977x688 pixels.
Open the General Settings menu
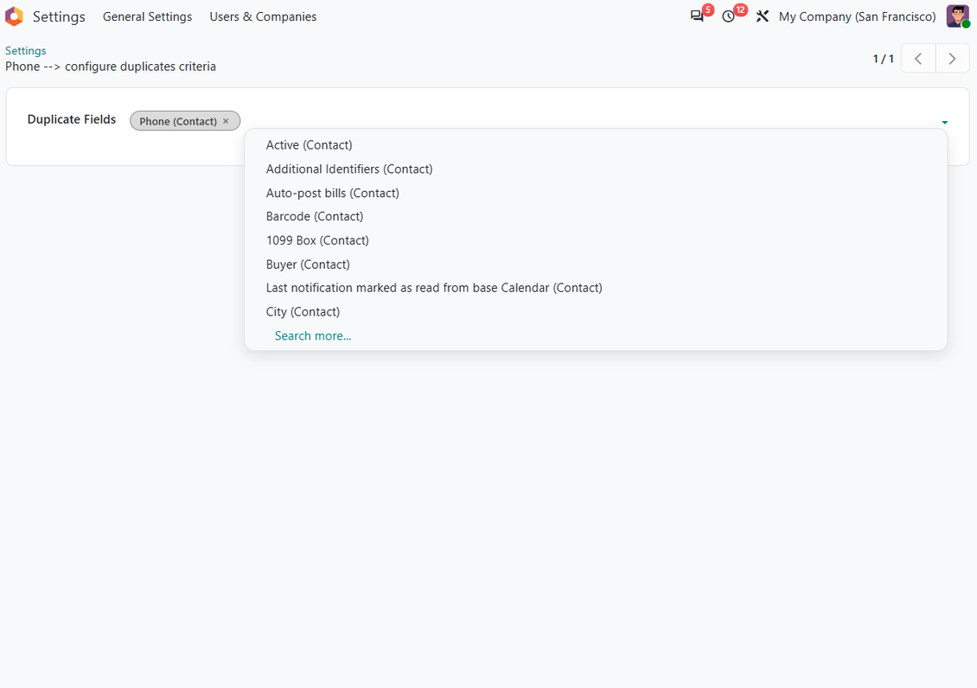[x=147, y=16]
